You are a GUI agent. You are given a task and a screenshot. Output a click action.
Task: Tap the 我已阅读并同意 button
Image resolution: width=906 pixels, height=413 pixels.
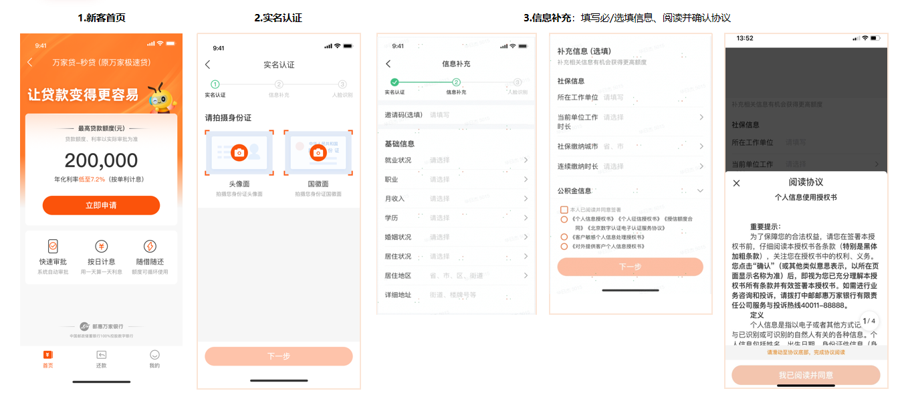coord(806,376)
